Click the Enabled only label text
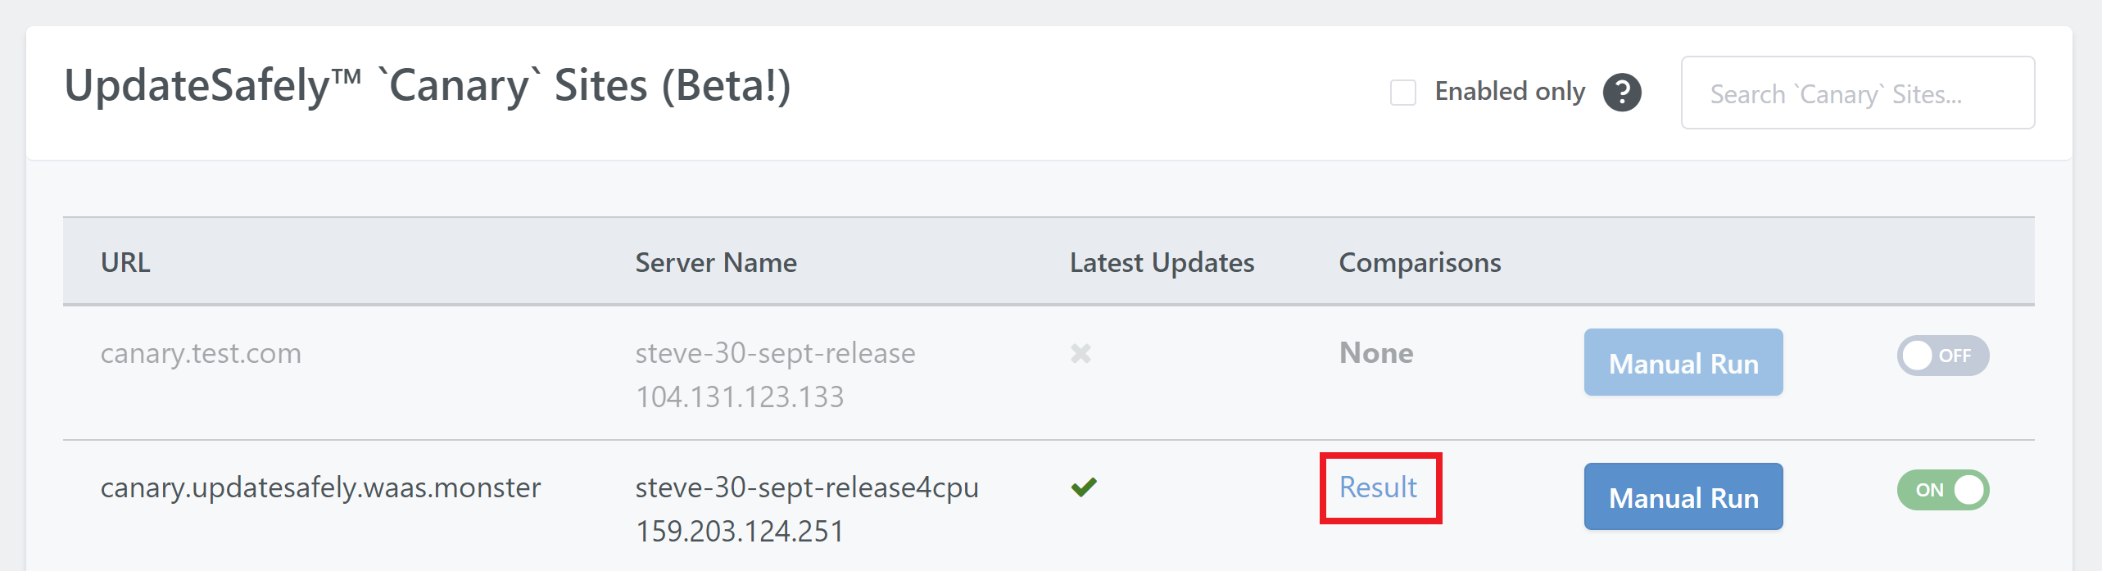Screen dimensions: 2102x571 1510,92
